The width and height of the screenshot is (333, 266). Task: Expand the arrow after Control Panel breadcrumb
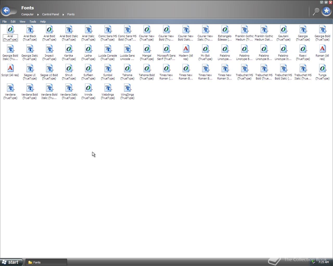(x=63, y=15)
